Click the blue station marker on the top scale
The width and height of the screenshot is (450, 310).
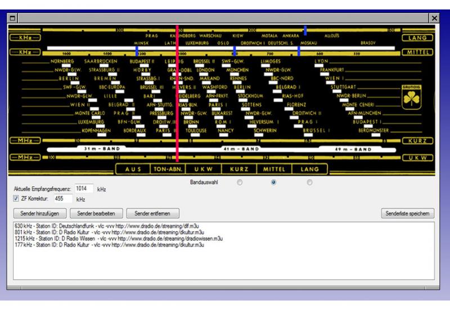tap(305, 30)
